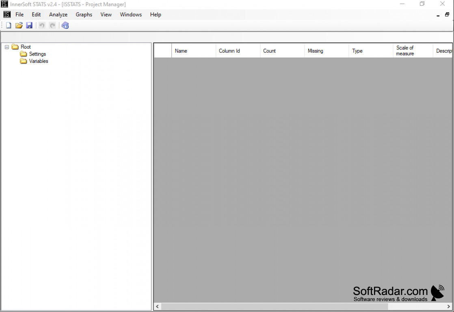Click the New project toolbar icon
This screenshot has width=454, height=312.
point(9,26)
